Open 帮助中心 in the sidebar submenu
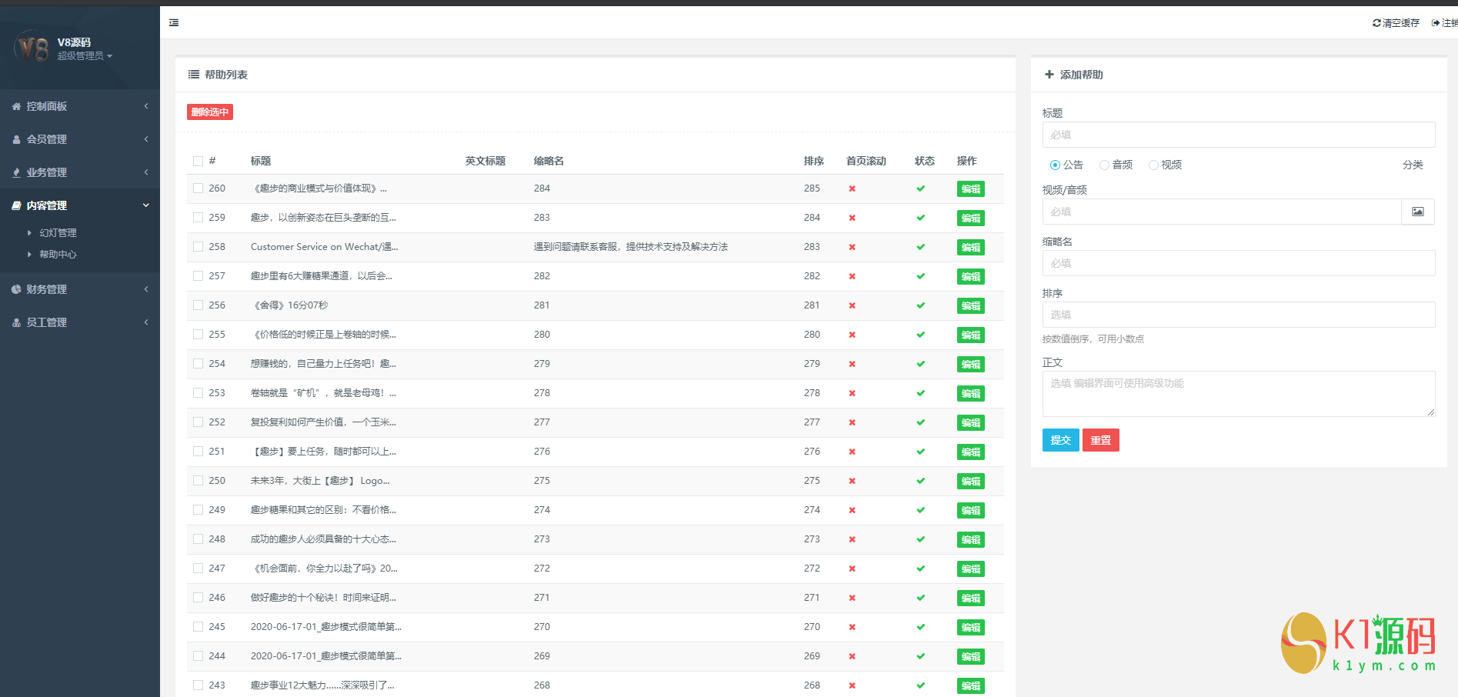 [x=58, y=255]
